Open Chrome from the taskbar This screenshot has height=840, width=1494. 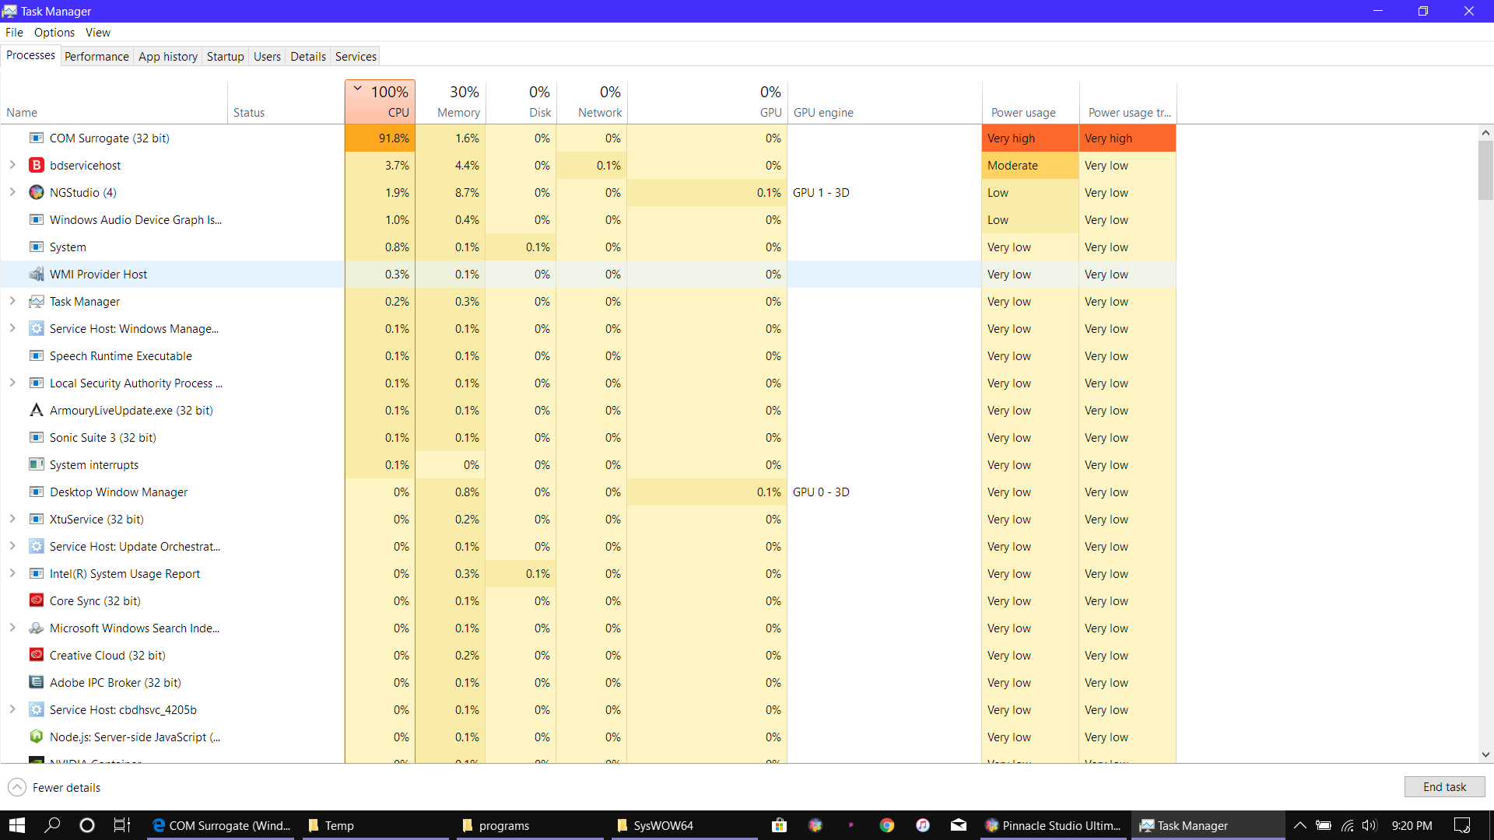tap(887, 825)
